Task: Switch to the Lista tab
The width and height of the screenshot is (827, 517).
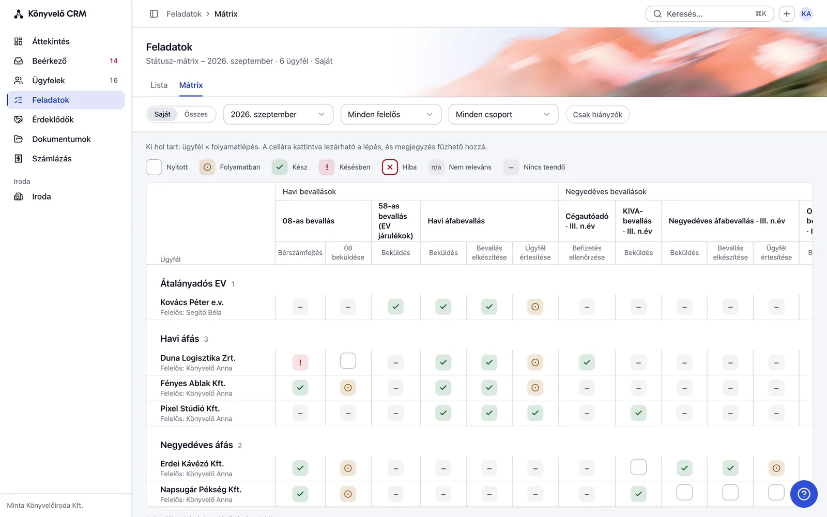Action: coord(159,85)
